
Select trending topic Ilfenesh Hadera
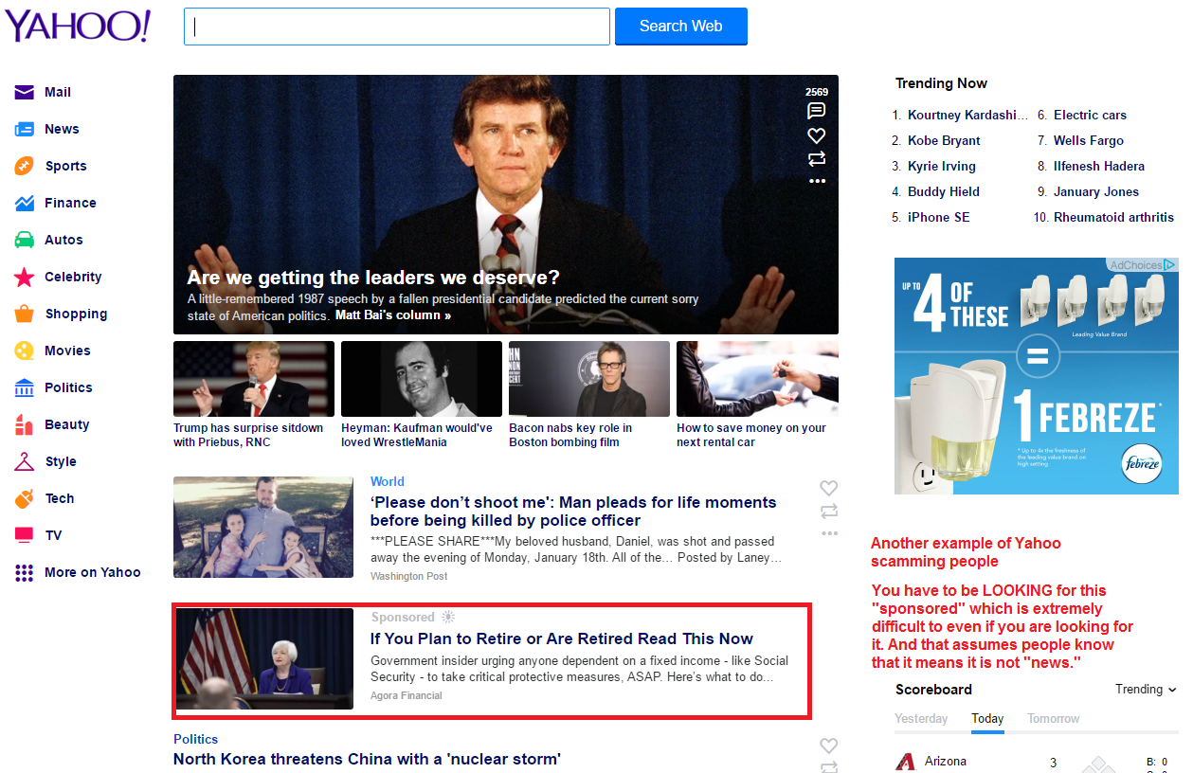(1099, 166)
